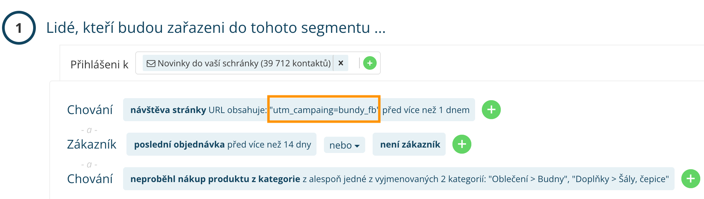Image resolution: width=704 pixels, height=199 pixels.
Task: Add another list with the Přihlášeni k plus
Action: tap(370, 63)
